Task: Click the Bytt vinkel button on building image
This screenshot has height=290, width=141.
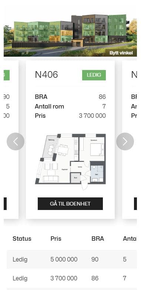Action: pyautogui.click(x=121, y=53)
